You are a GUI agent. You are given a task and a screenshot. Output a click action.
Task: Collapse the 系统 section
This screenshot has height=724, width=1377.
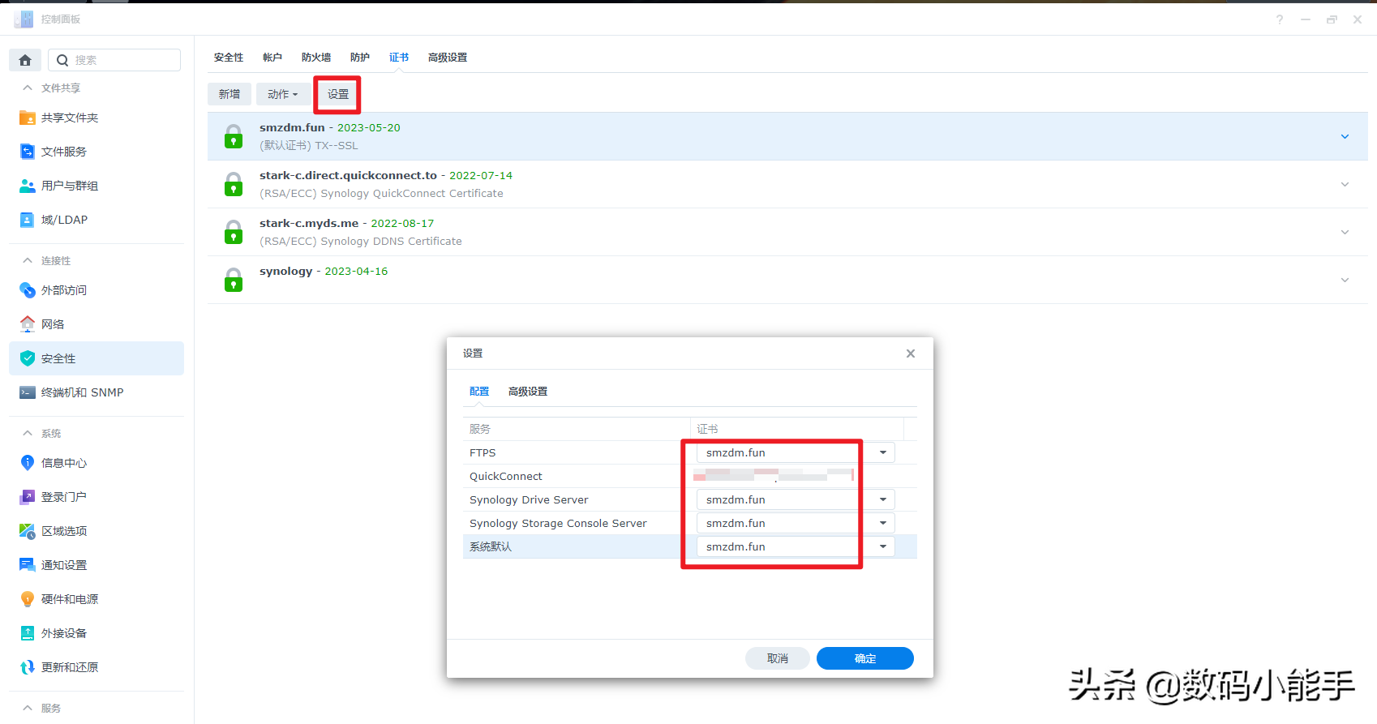(x=28, y=433)
